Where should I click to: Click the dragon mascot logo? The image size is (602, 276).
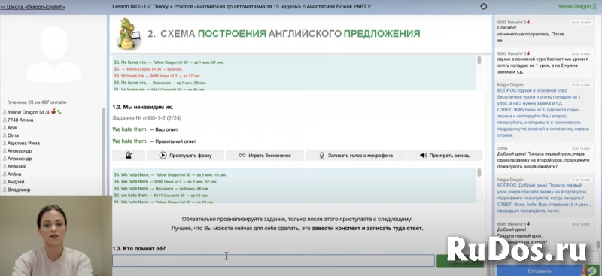129,34
